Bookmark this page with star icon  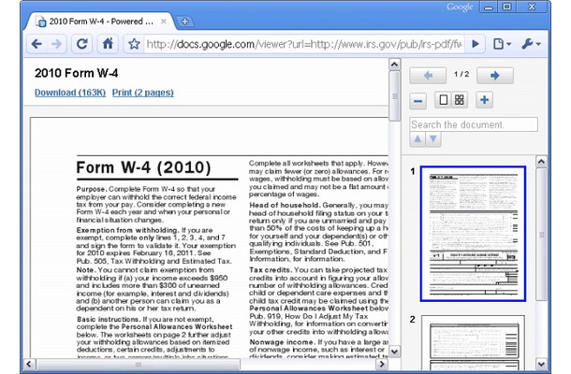[x=134, y=44]
